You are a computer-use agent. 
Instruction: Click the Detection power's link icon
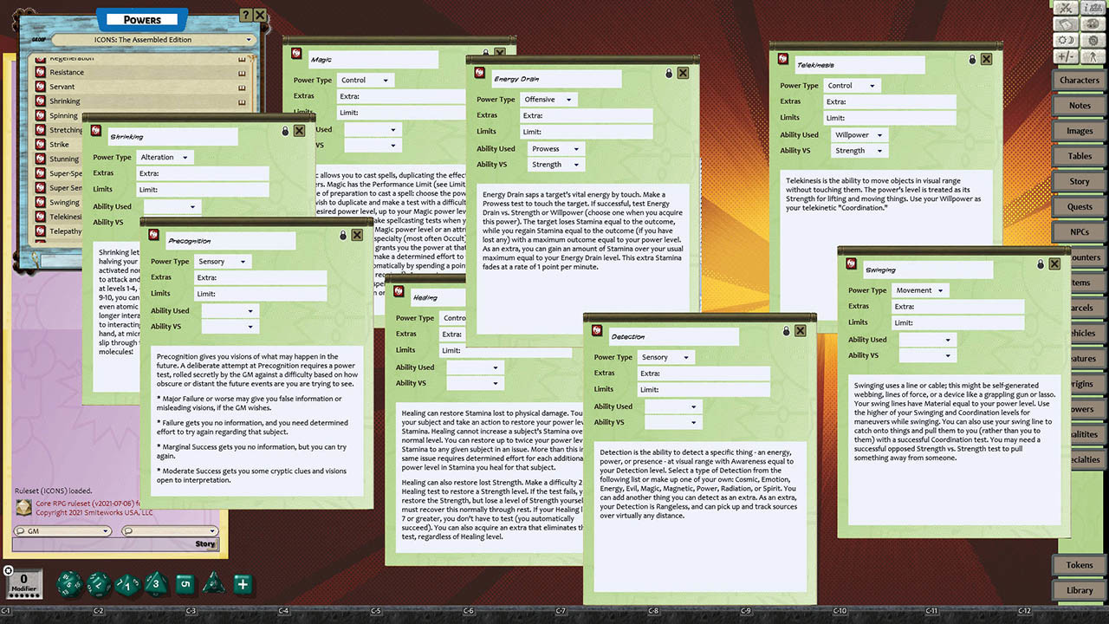[x=597, y=330]
